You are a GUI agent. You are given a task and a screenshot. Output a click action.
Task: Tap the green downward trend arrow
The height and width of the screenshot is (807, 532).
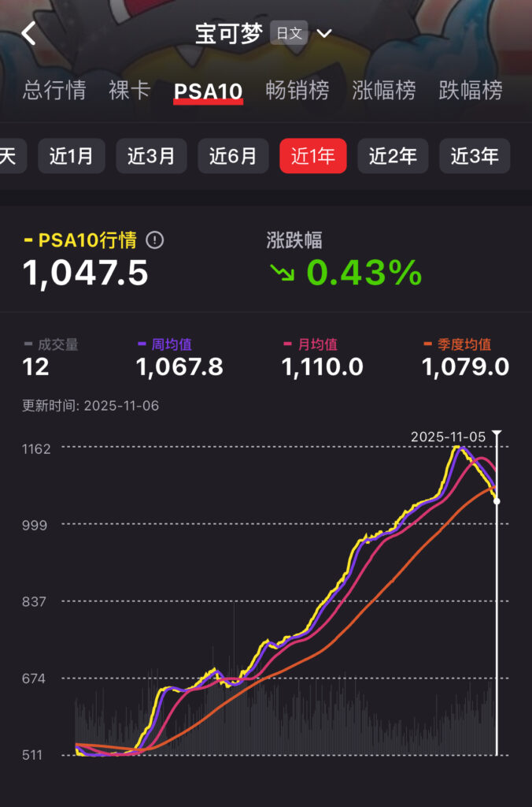click(x=281, y=273)
